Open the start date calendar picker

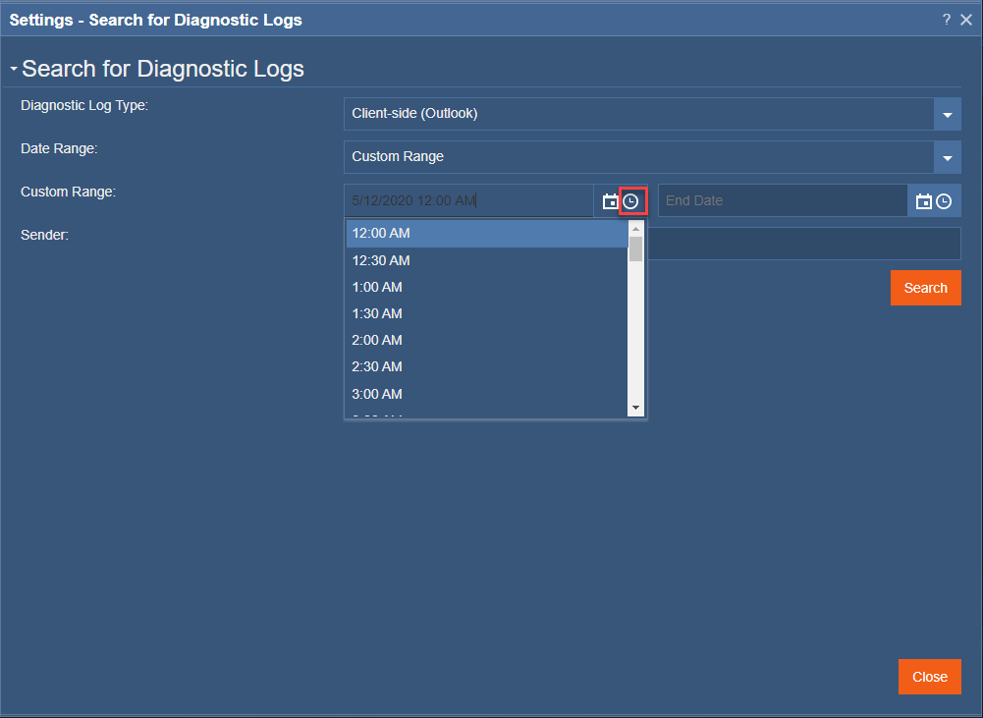click(x=610, y=200)
